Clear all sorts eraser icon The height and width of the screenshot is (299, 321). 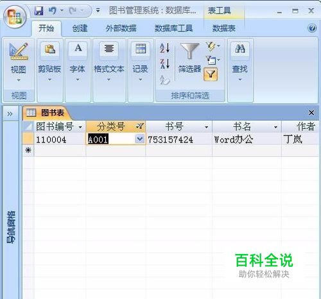pos(165,80)
